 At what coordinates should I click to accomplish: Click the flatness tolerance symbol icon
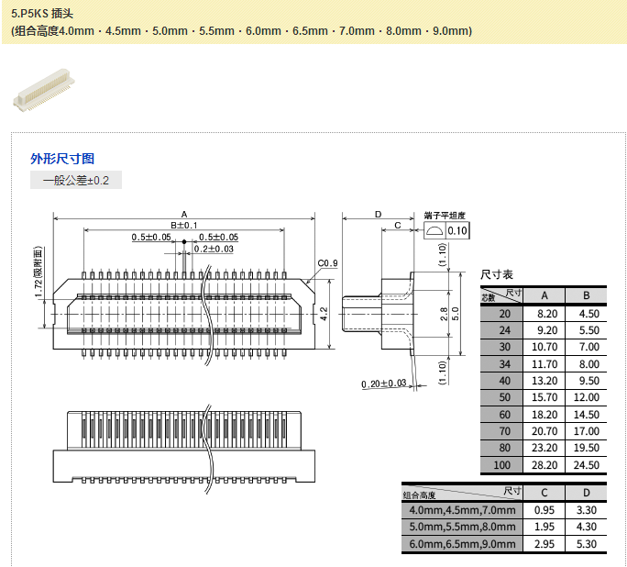(x=434, y=230)
